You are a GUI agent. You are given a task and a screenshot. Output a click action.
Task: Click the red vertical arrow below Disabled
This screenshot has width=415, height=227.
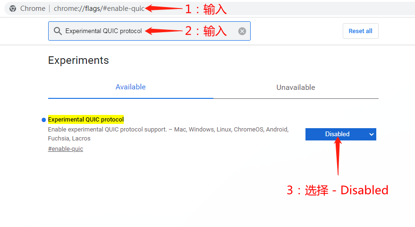tap(338, 156)
